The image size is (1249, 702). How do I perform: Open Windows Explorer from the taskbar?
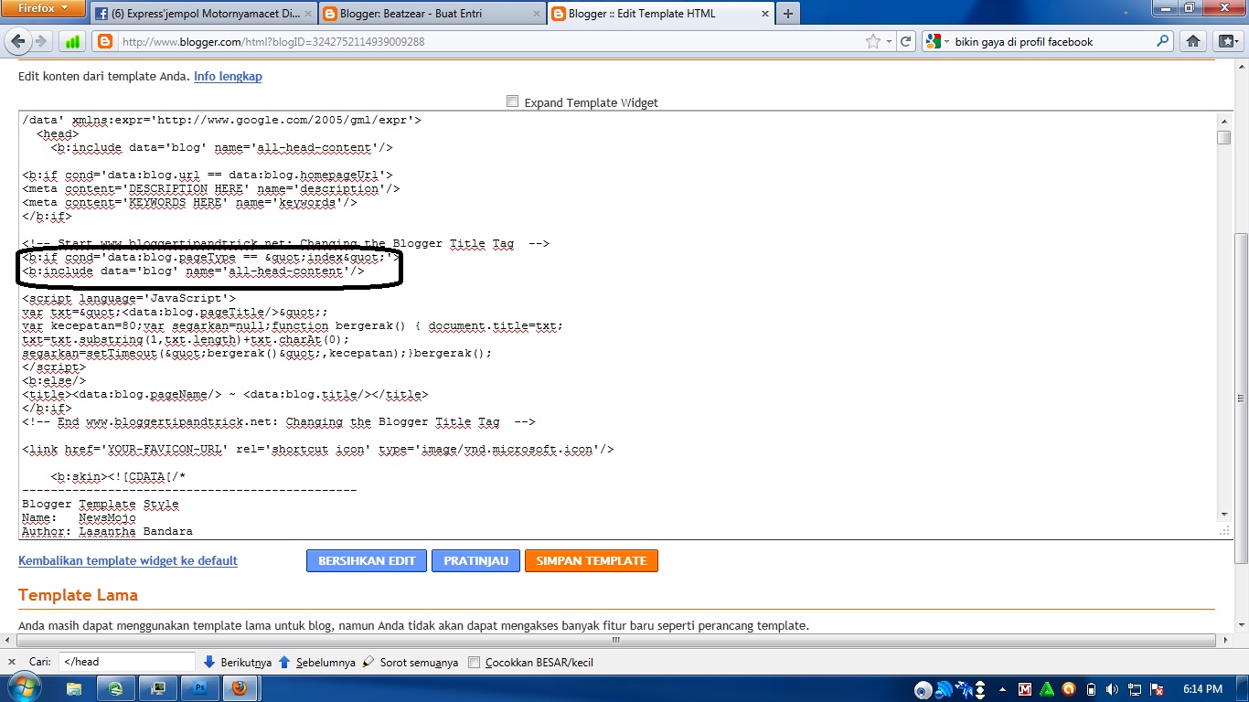point(74,688)
